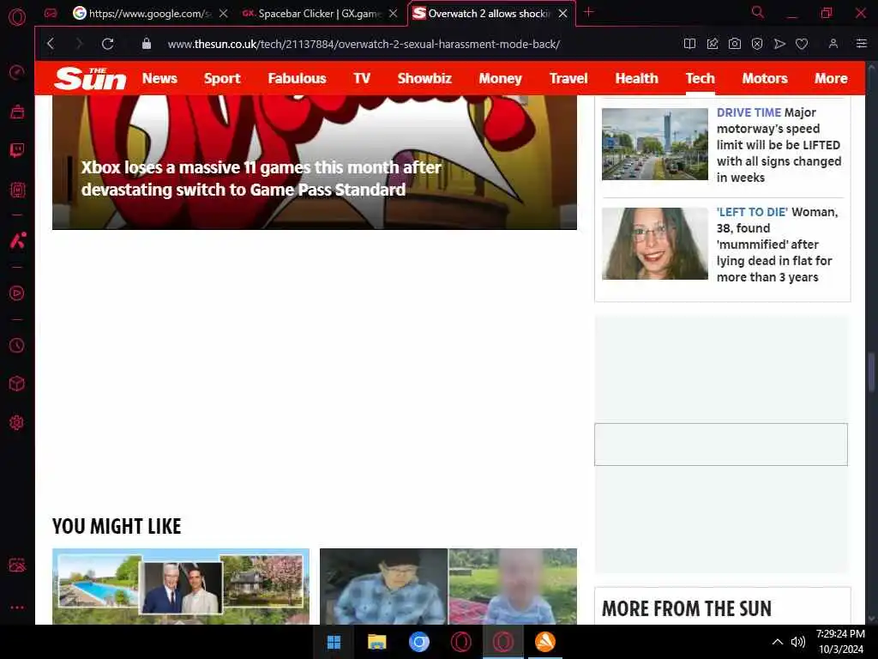Click the send/flow arrow icon
Image resolution: width=878 pixels, height=659 pixels.
coord(779,44)
